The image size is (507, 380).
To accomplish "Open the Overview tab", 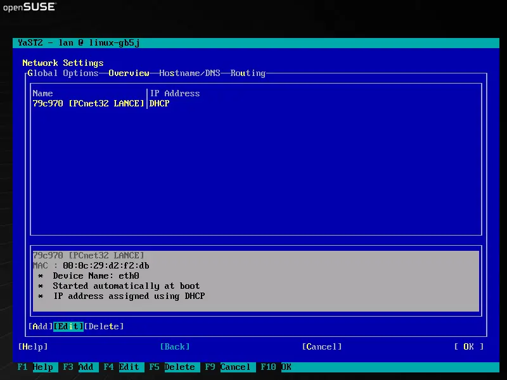I will 129,73.
